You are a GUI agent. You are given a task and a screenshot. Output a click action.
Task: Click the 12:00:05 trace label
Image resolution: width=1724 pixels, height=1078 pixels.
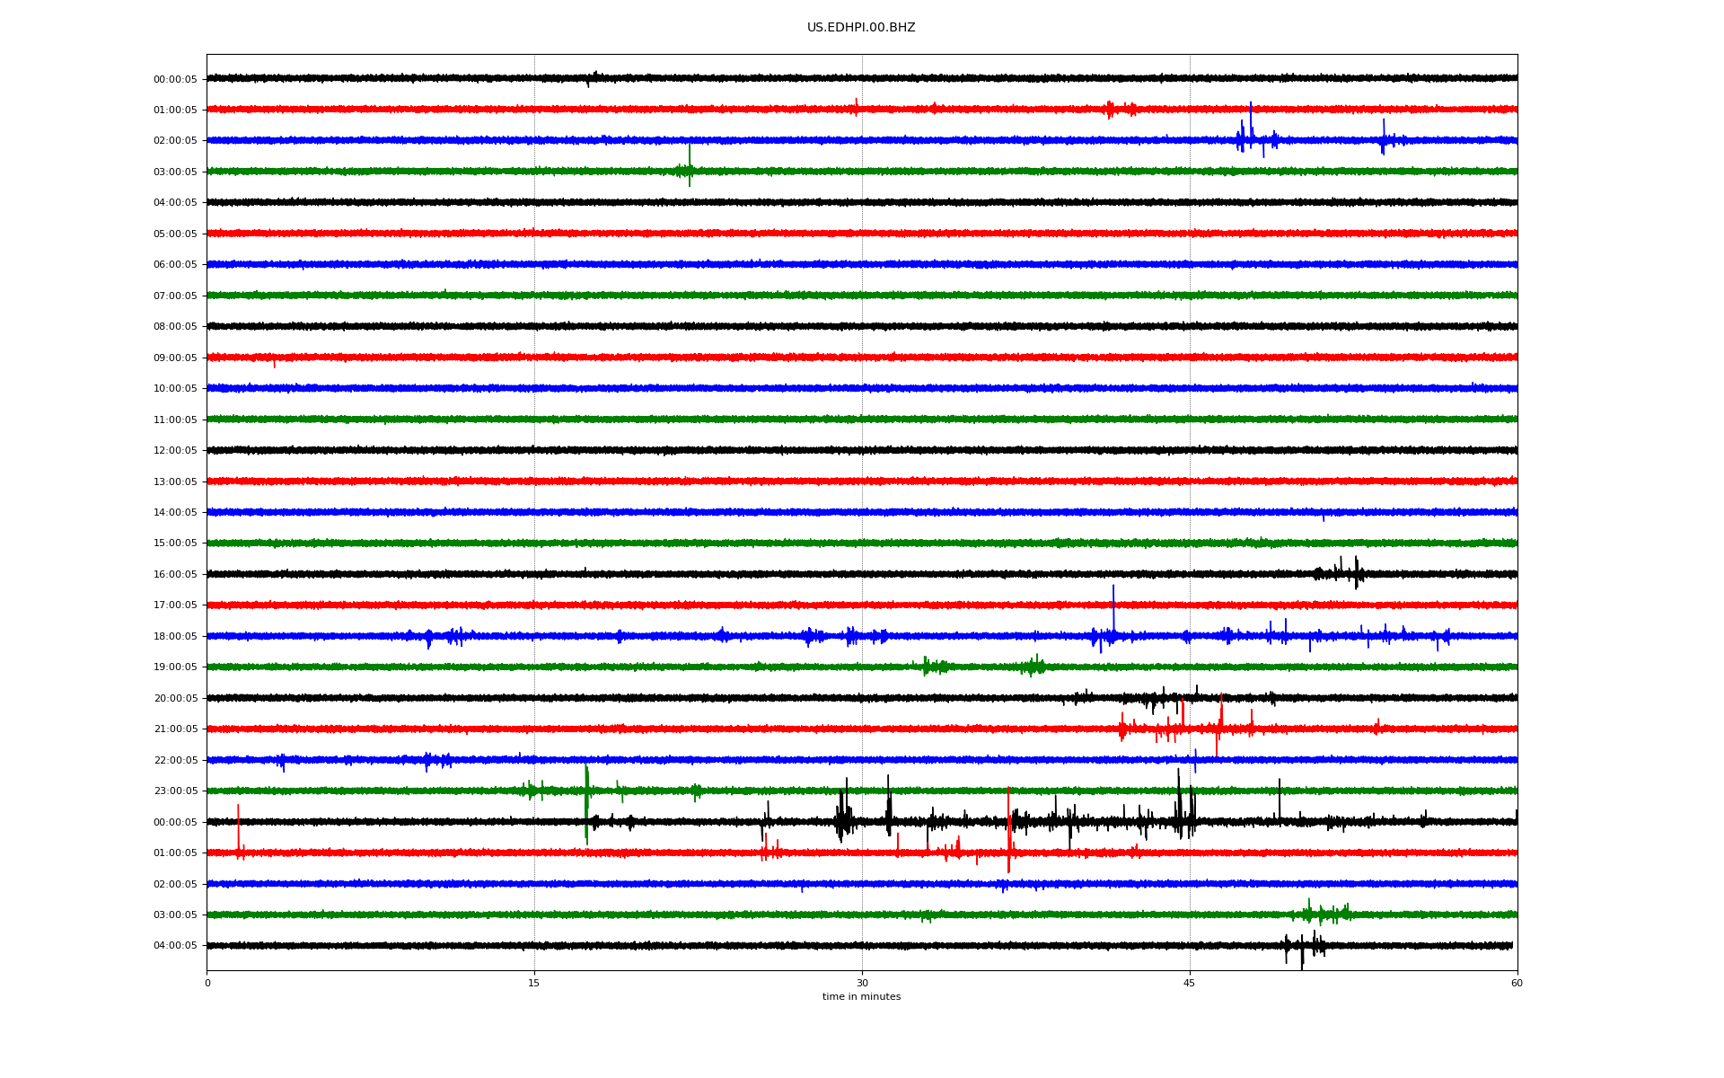(175, 451)
